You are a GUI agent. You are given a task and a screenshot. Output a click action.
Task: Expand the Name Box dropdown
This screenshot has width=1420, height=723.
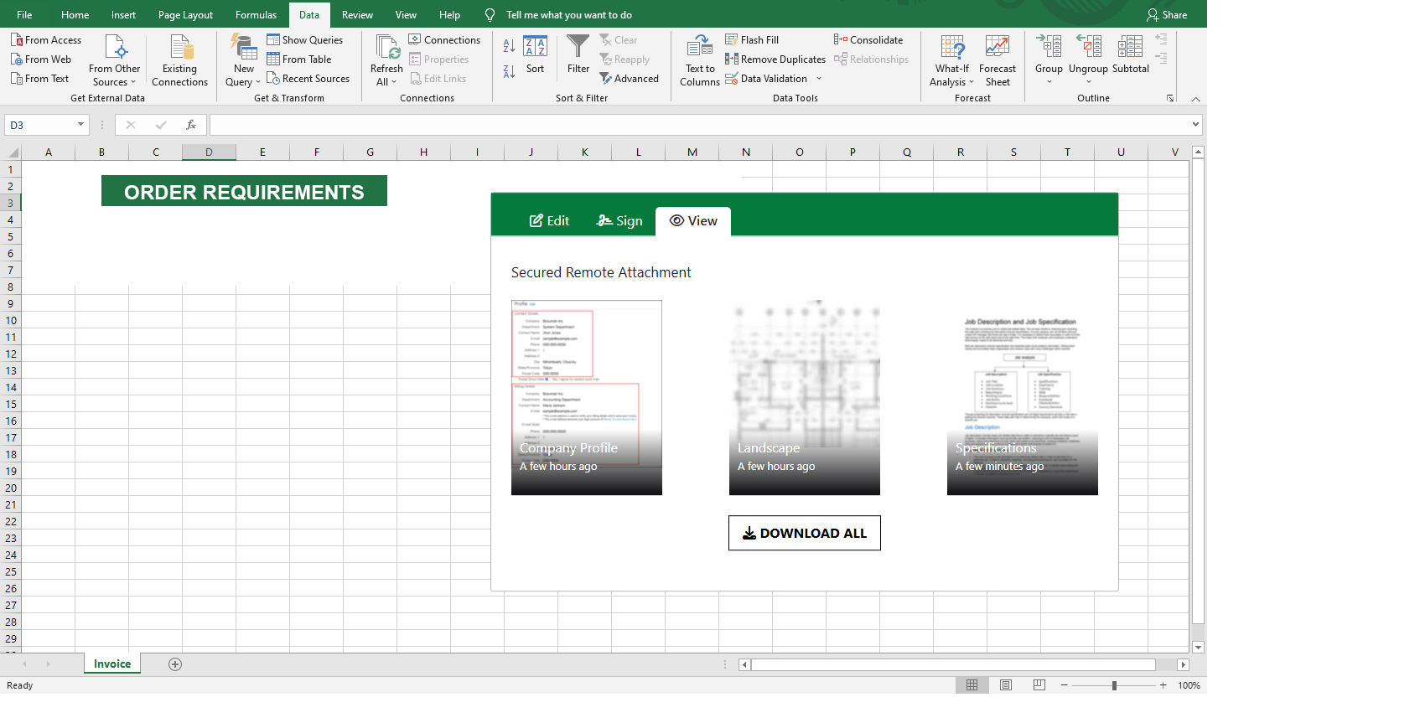80,125
